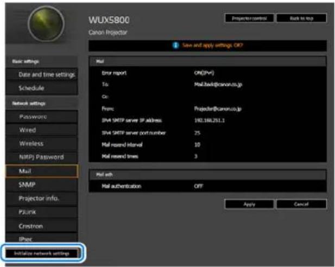Open the SNMP settings page
The image size is (335, 267).
point(42,185)
